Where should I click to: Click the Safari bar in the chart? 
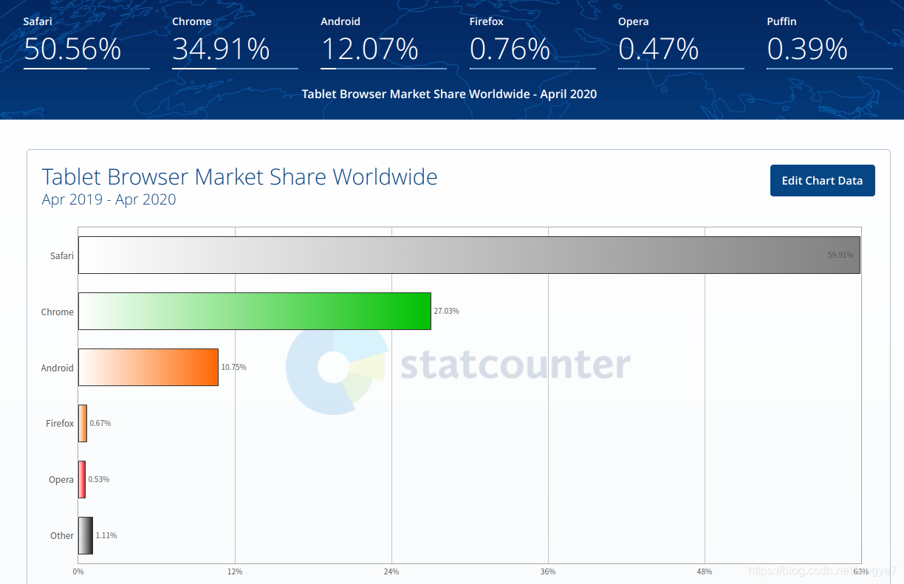pos(469,255)
